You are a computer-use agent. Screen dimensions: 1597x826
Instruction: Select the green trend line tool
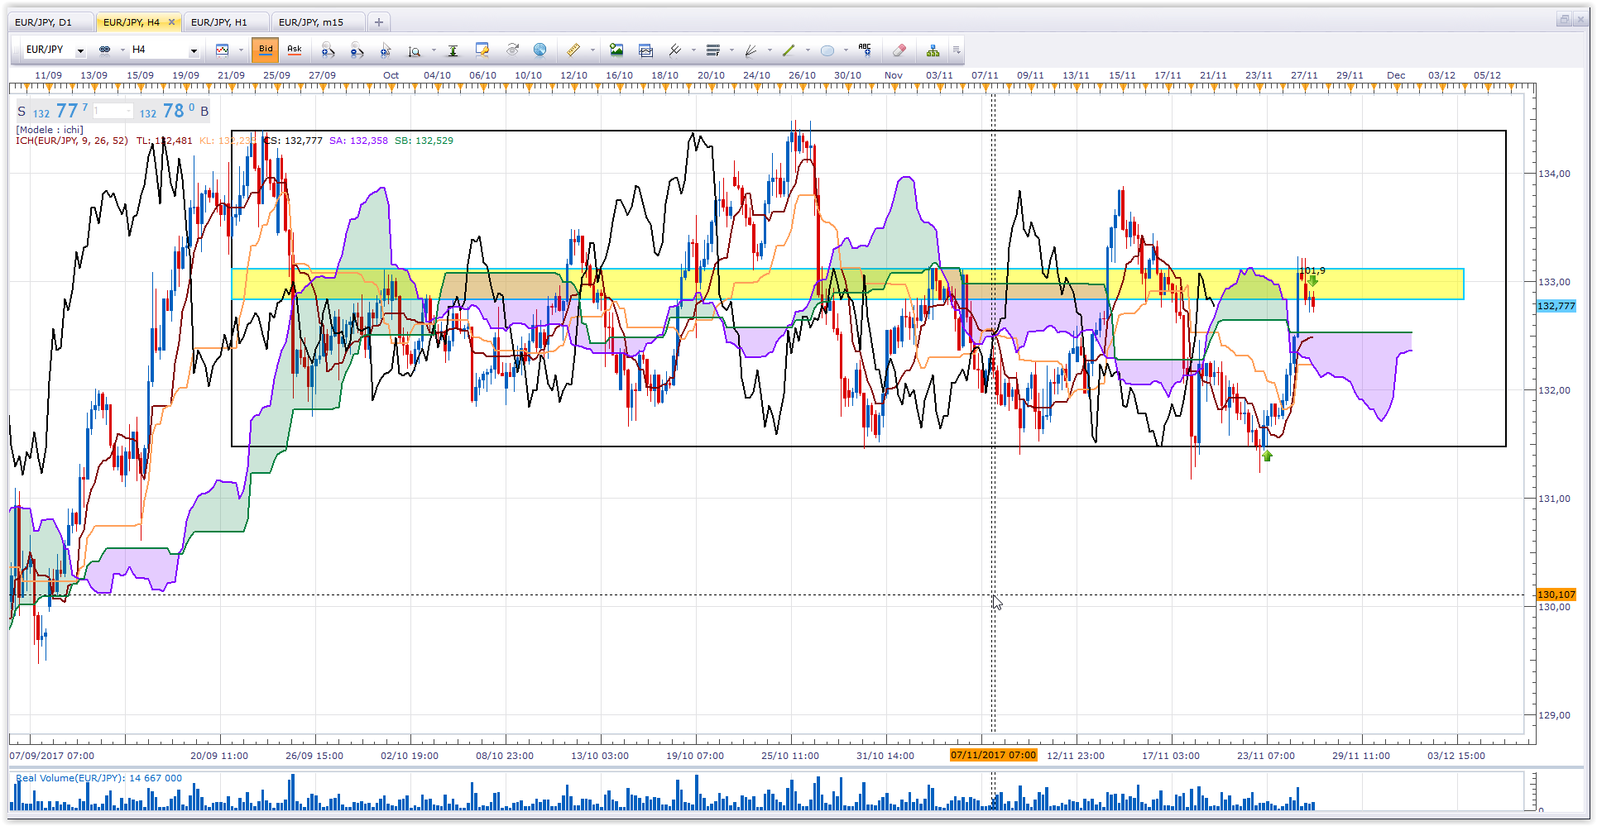tap(789, 50)
